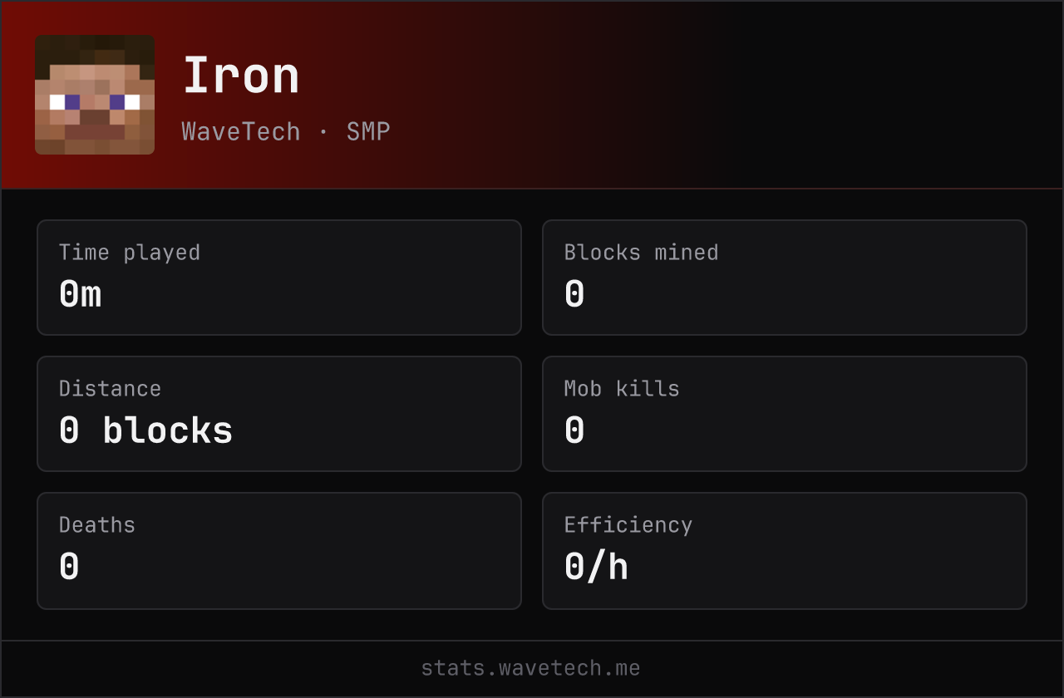The image size is (1064, 698).
Task: Select the 0/h efficiency value
Action: 596,567
